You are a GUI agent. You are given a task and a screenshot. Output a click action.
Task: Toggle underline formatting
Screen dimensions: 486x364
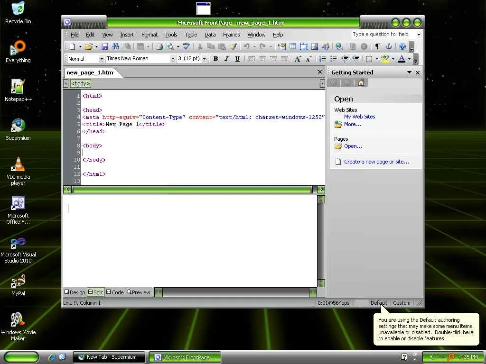pos(237,59)
